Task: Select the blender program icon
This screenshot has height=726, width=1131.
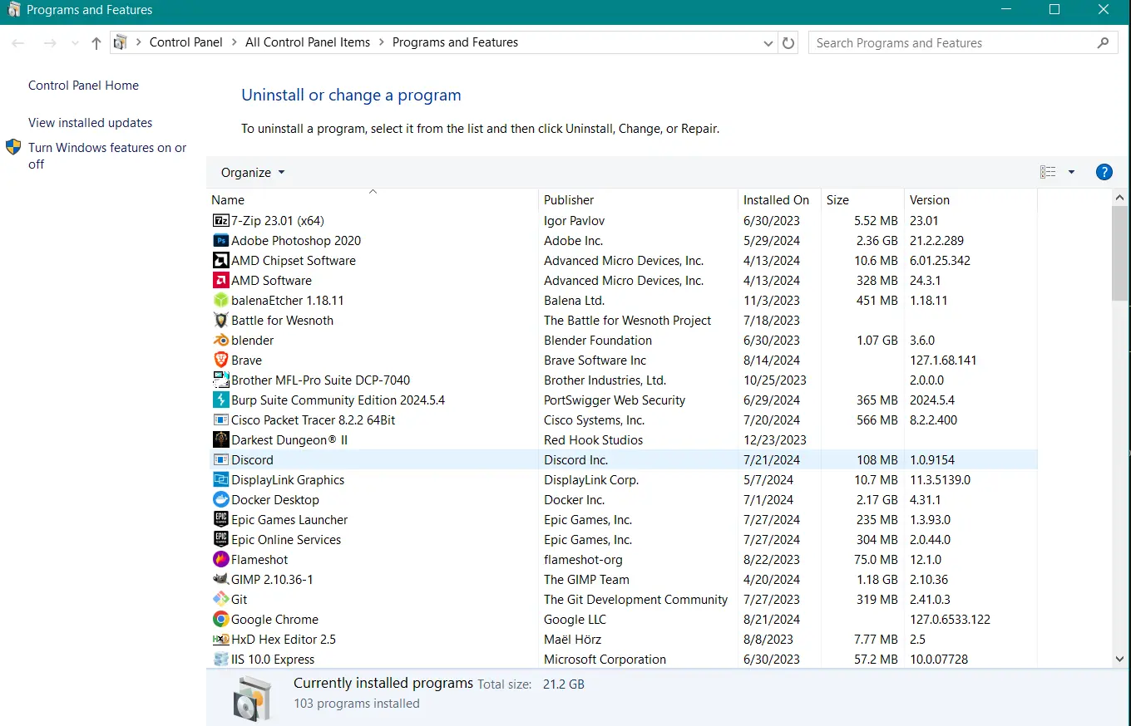Action: pyautogui.click(x=220, y=341)
